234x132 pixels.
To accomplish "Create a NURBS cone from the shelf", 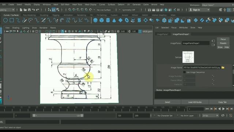I will [114, 20].
